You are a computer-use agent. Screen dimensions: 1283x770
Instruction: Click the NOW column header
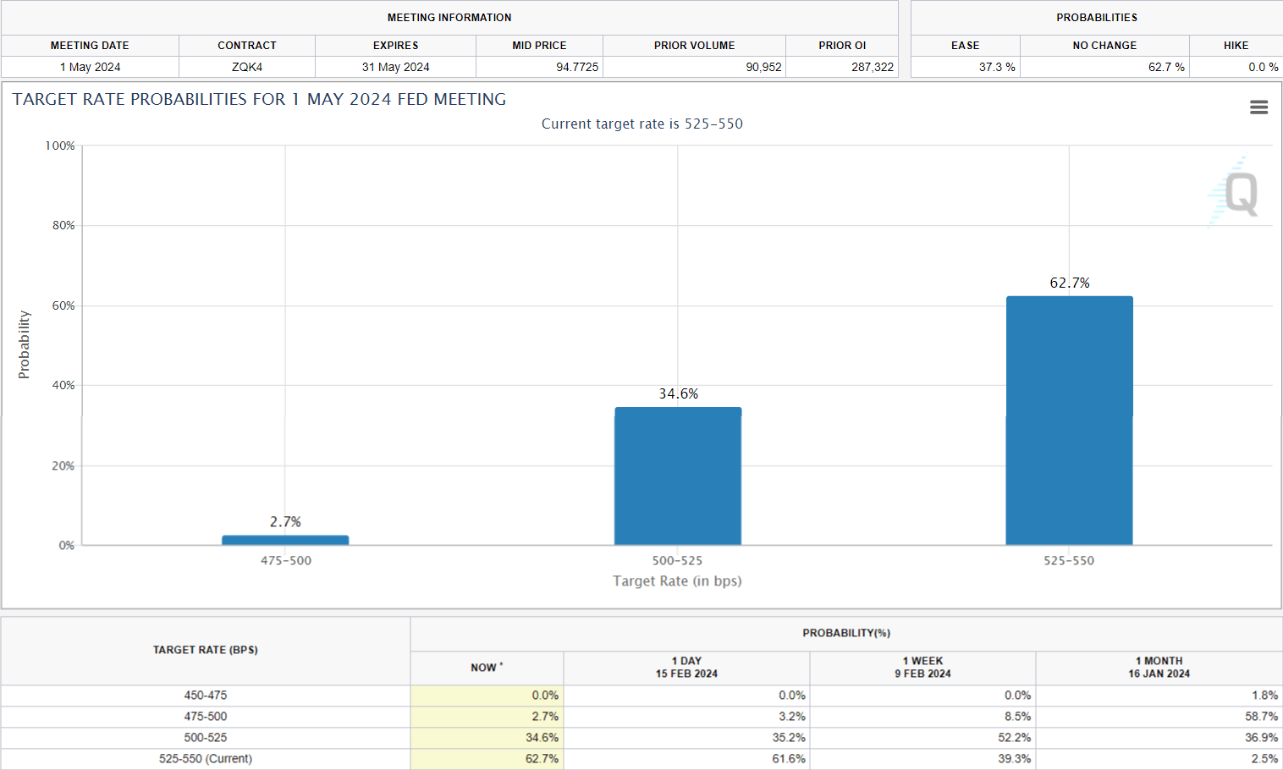tap(487, 668)
